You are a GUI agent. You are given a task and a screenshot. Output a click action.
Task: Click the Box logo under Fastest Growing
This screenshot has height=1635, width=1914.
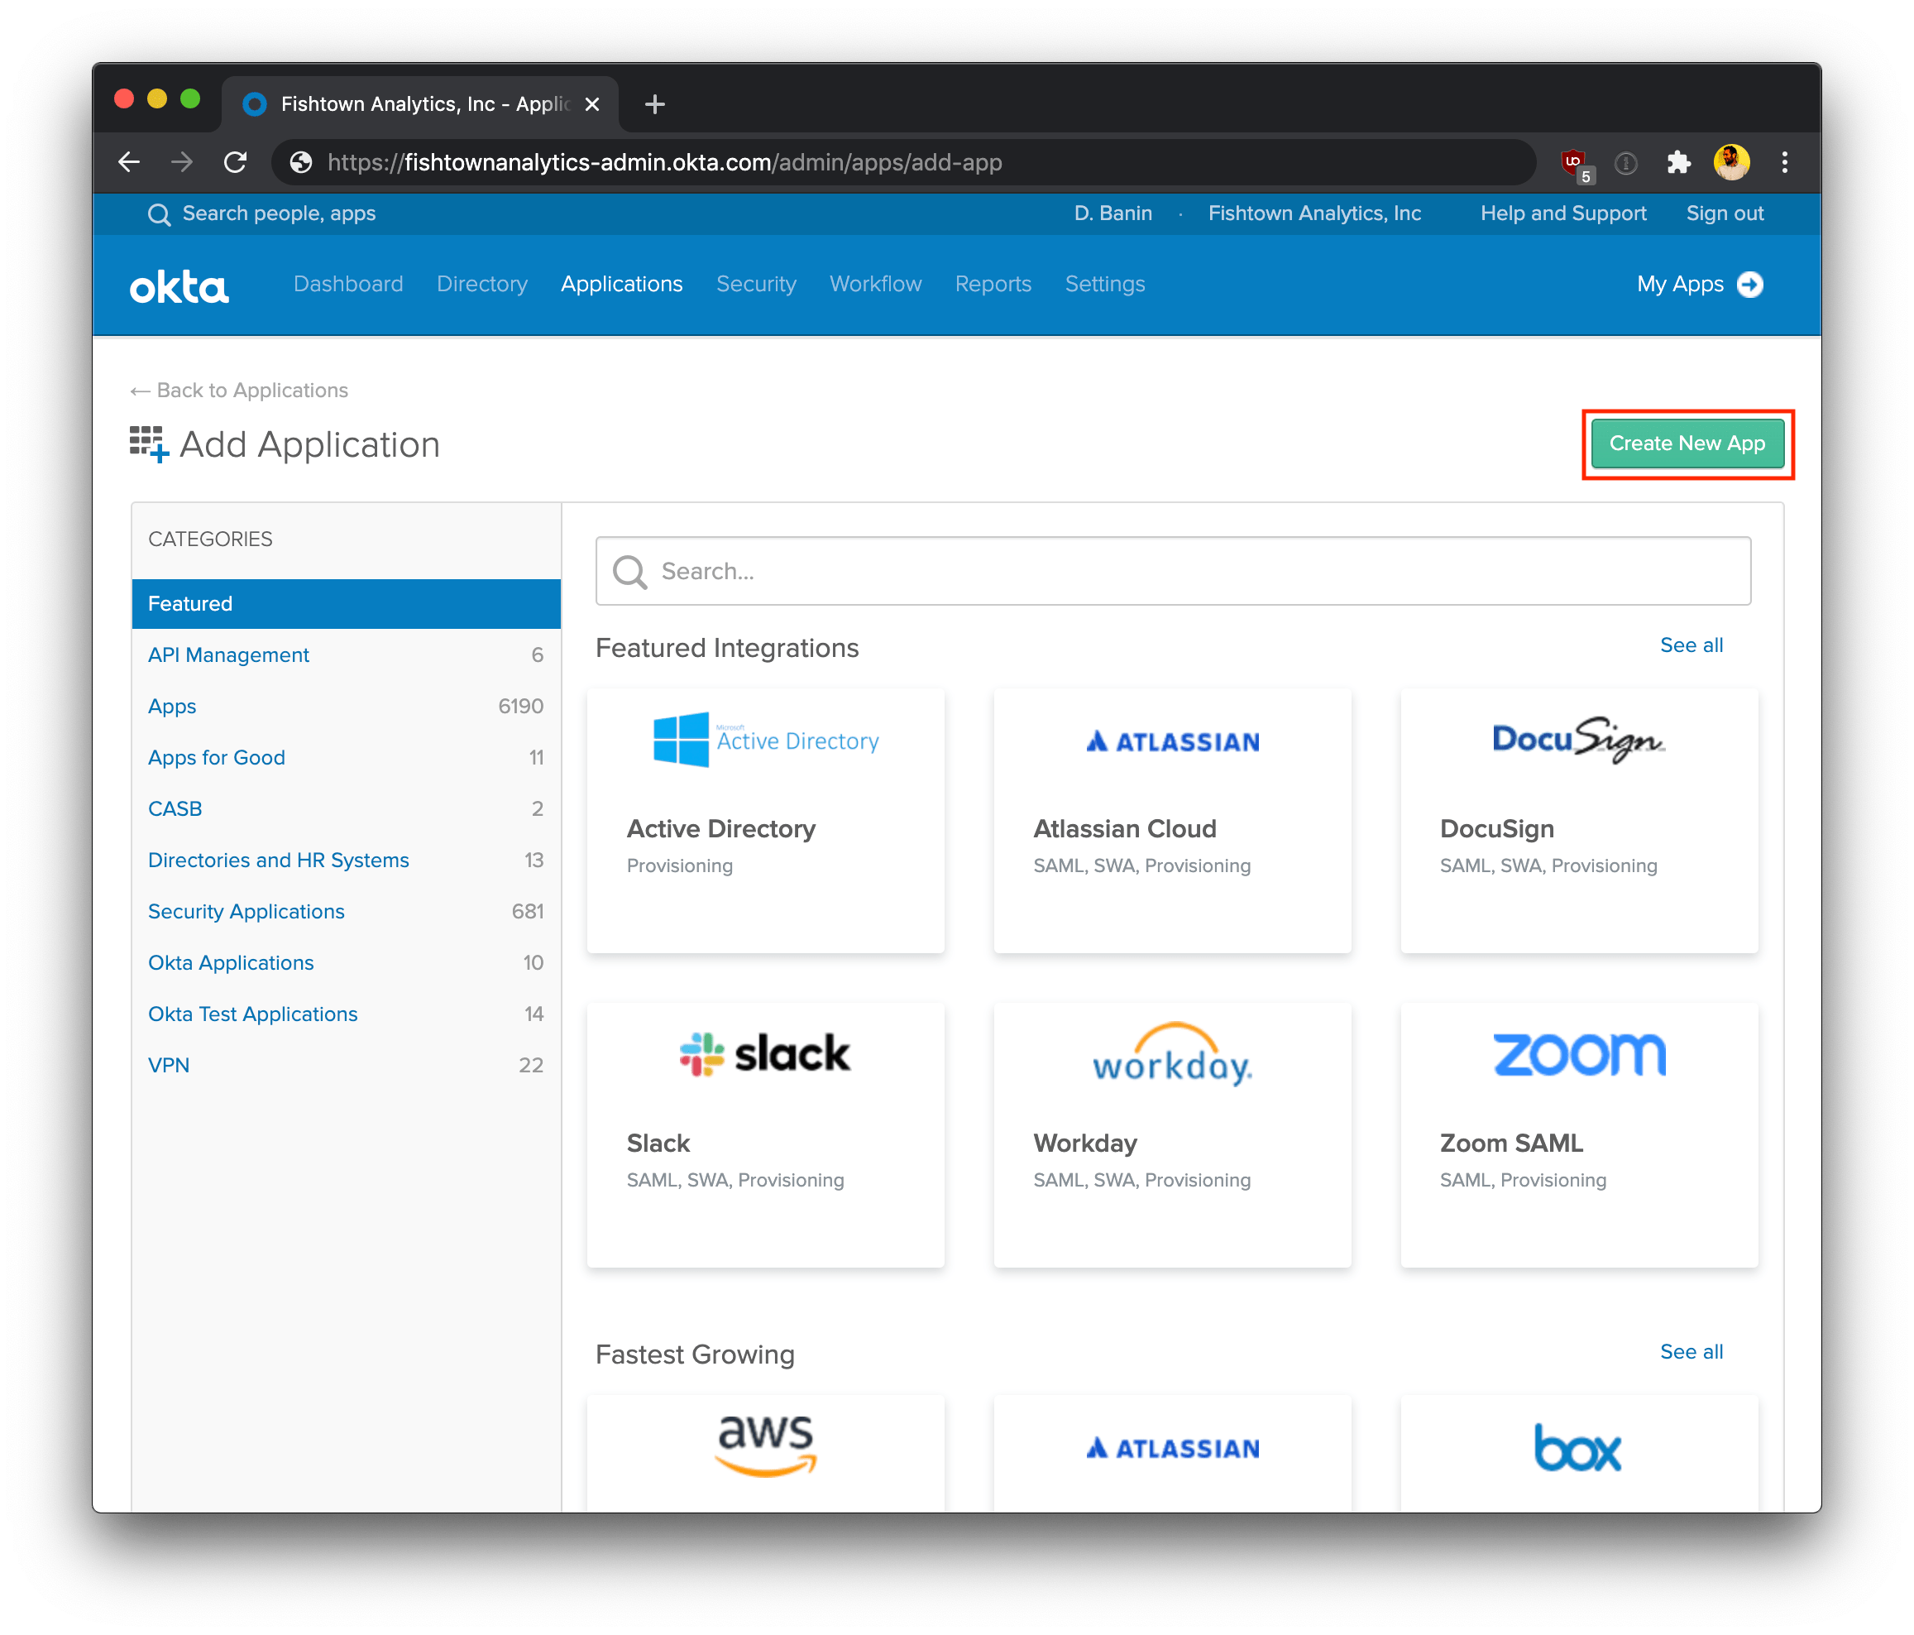1577,1448
